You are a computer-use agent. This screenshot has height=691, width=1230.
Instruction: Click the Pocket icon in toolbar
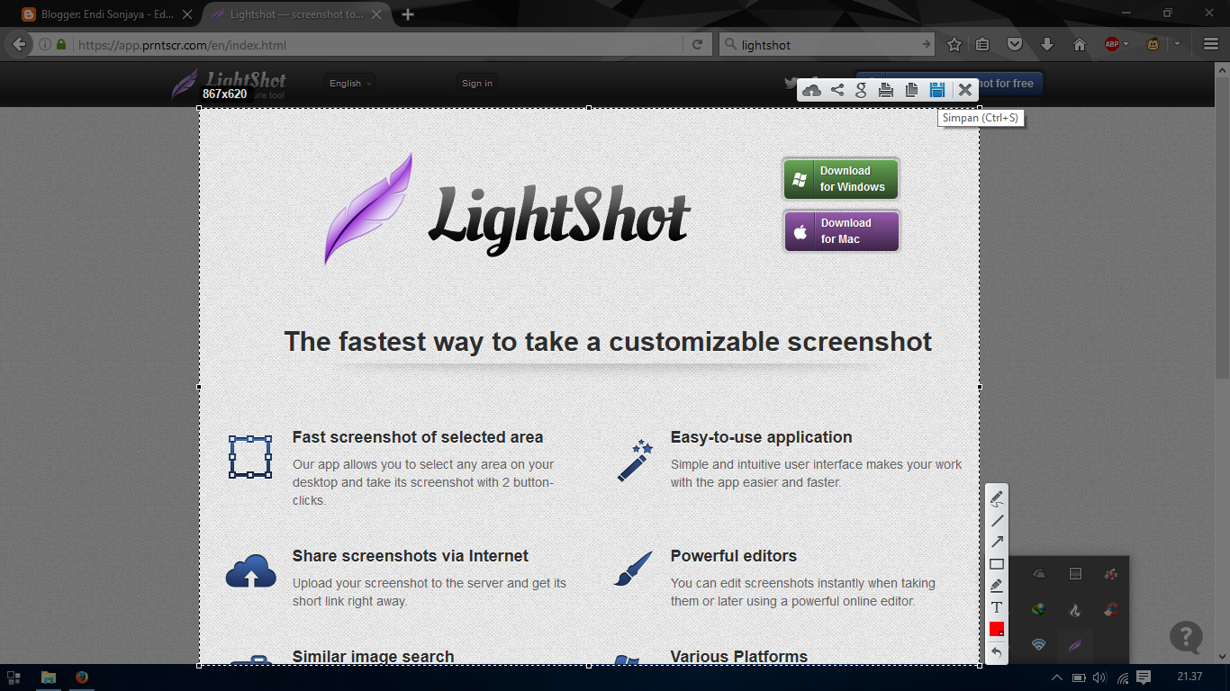1015,44
